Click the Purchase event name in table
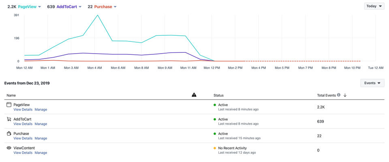Viewport: 389px width, 162px height. point(21,134)
